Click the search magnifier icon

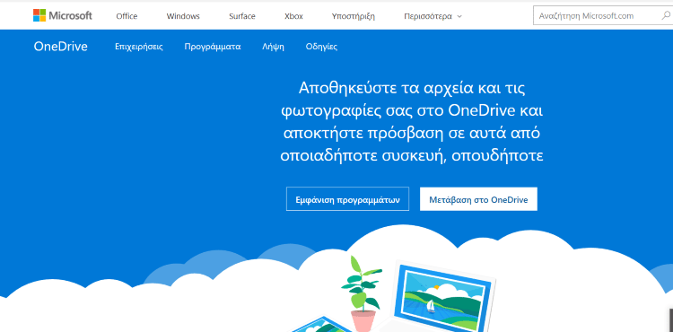pyautogui.click(x=665, y=16)
